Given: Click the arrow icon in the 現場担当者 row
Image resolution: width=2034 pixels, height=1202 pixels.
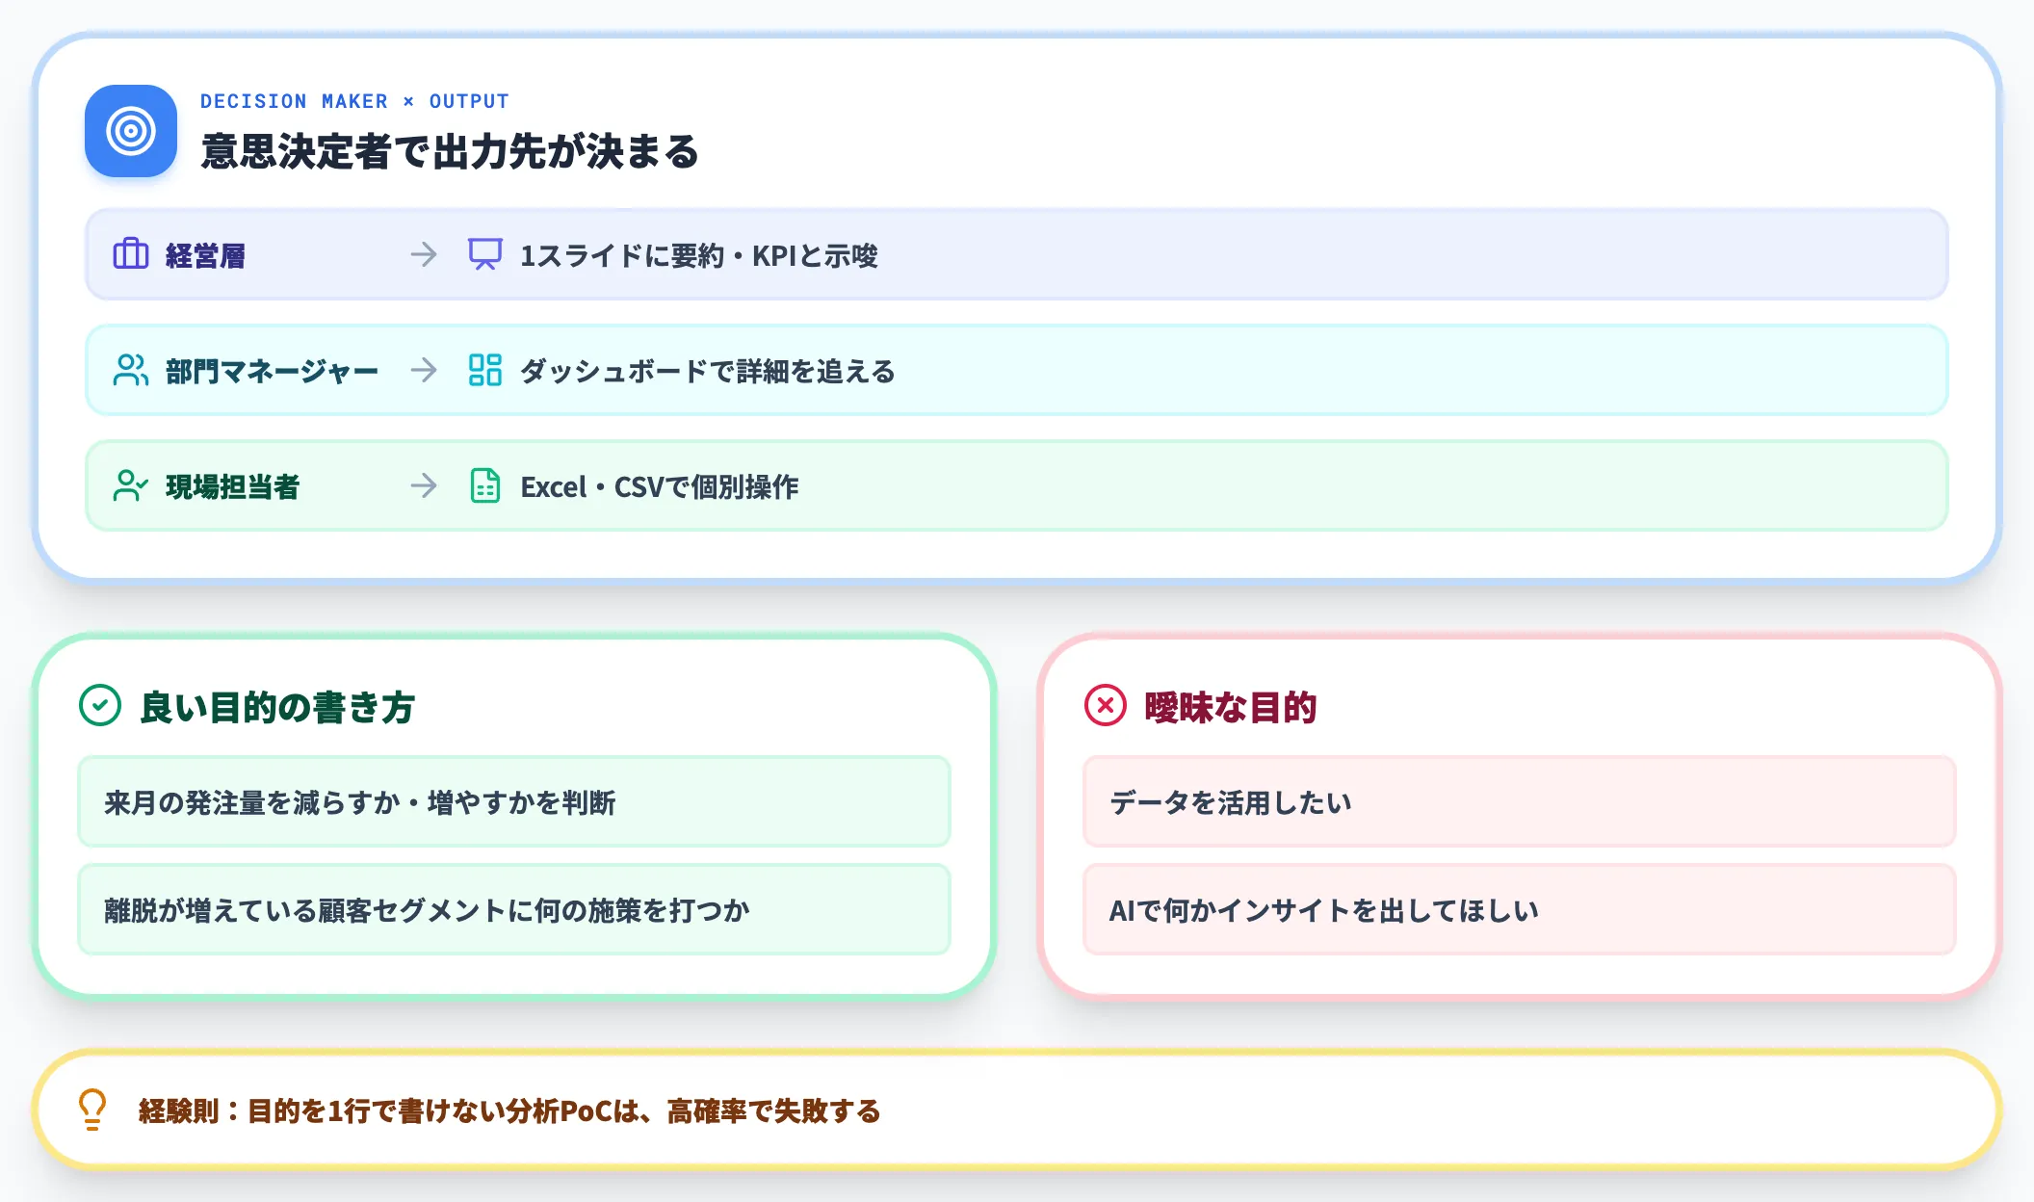Looking at the screenshot, I should (424, 485).
